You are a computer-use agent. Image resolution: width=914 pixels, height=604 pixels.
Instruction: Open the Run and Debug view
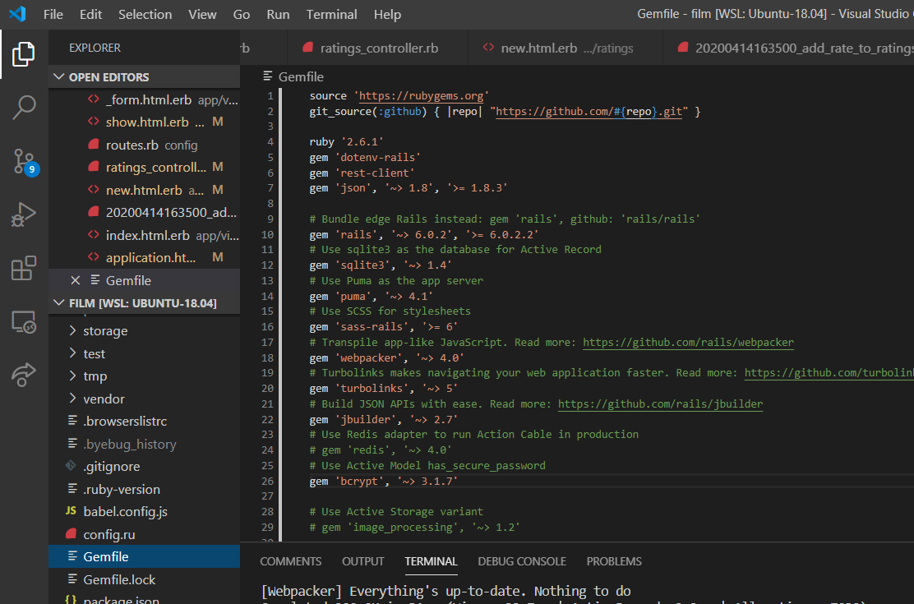point(24,215)
